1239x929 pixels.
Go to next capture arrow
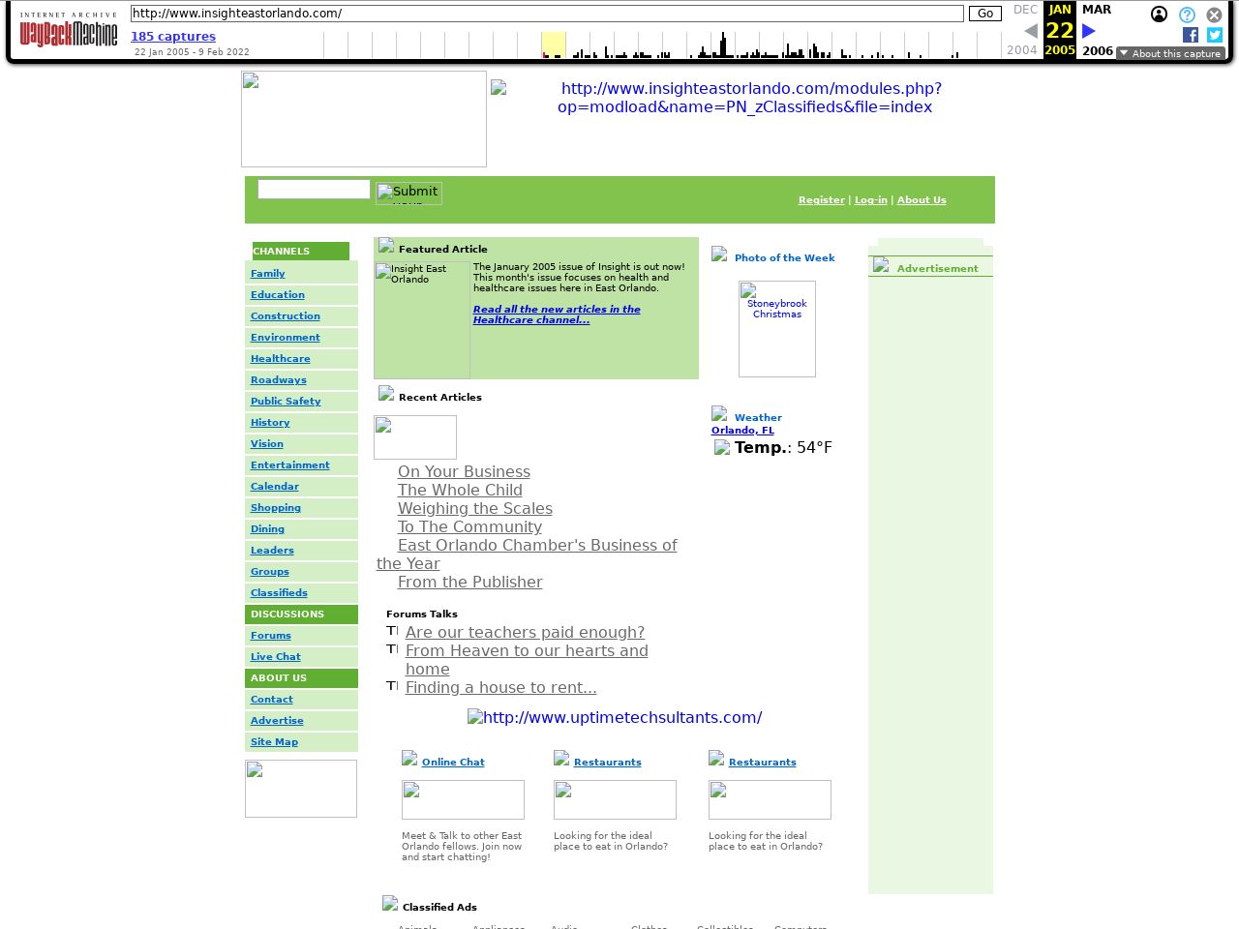[x=1089, y=31]
